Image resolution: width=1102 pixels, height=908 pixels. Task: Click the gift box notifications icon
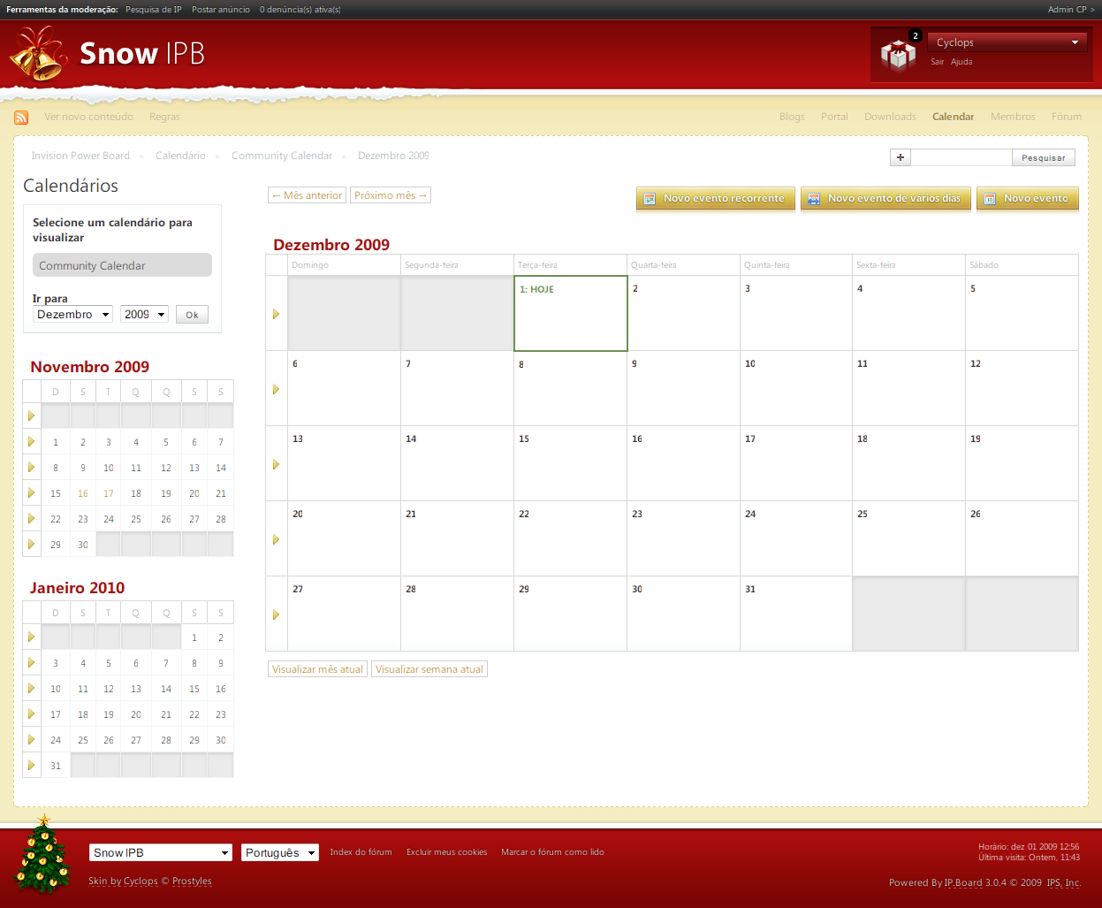899,55
